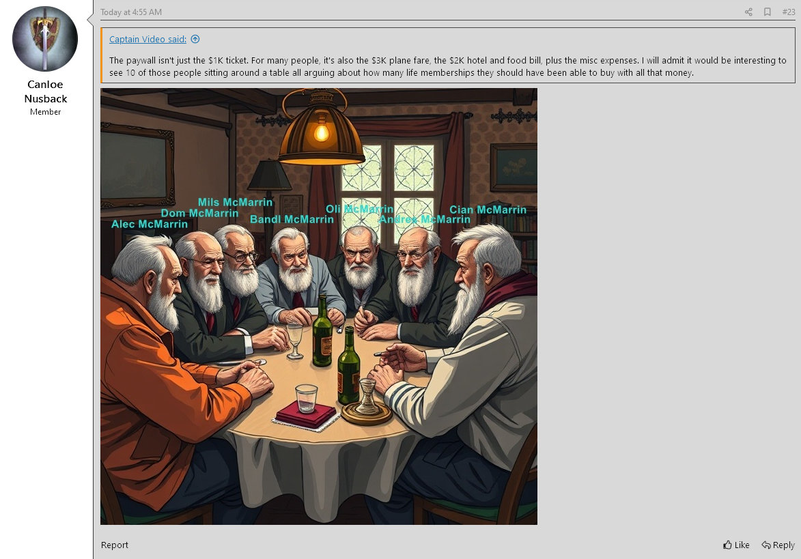Click the Today at 4:55 AM timestamp
Screen dimensions: 801x559
pyautogui.click(x=131, y=12)
